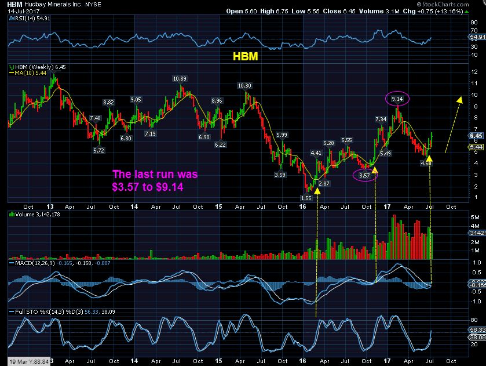Click the candlestick icon before HBM (Weekly)

coord(12,67)
